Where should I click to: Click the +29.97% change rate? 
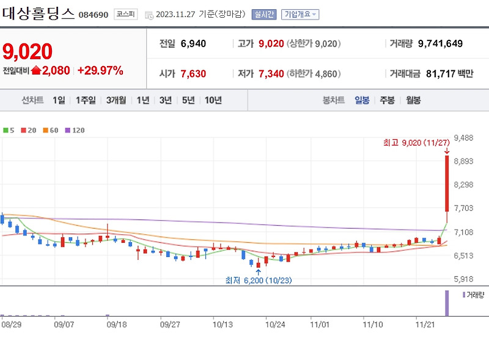pyautogui.click(x=100, y=70)
